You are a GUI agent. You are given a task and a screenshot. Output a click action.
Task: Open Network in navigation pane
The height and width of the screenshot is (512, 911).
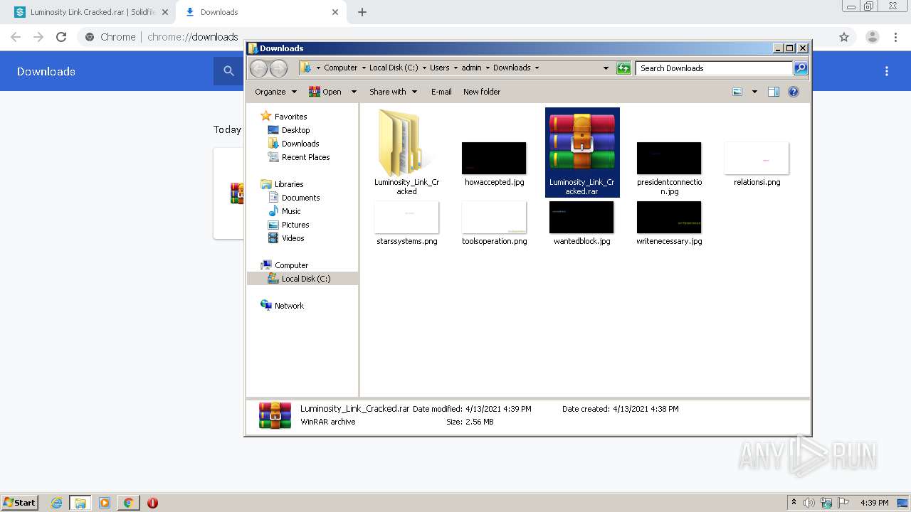[x=283, y=306]
